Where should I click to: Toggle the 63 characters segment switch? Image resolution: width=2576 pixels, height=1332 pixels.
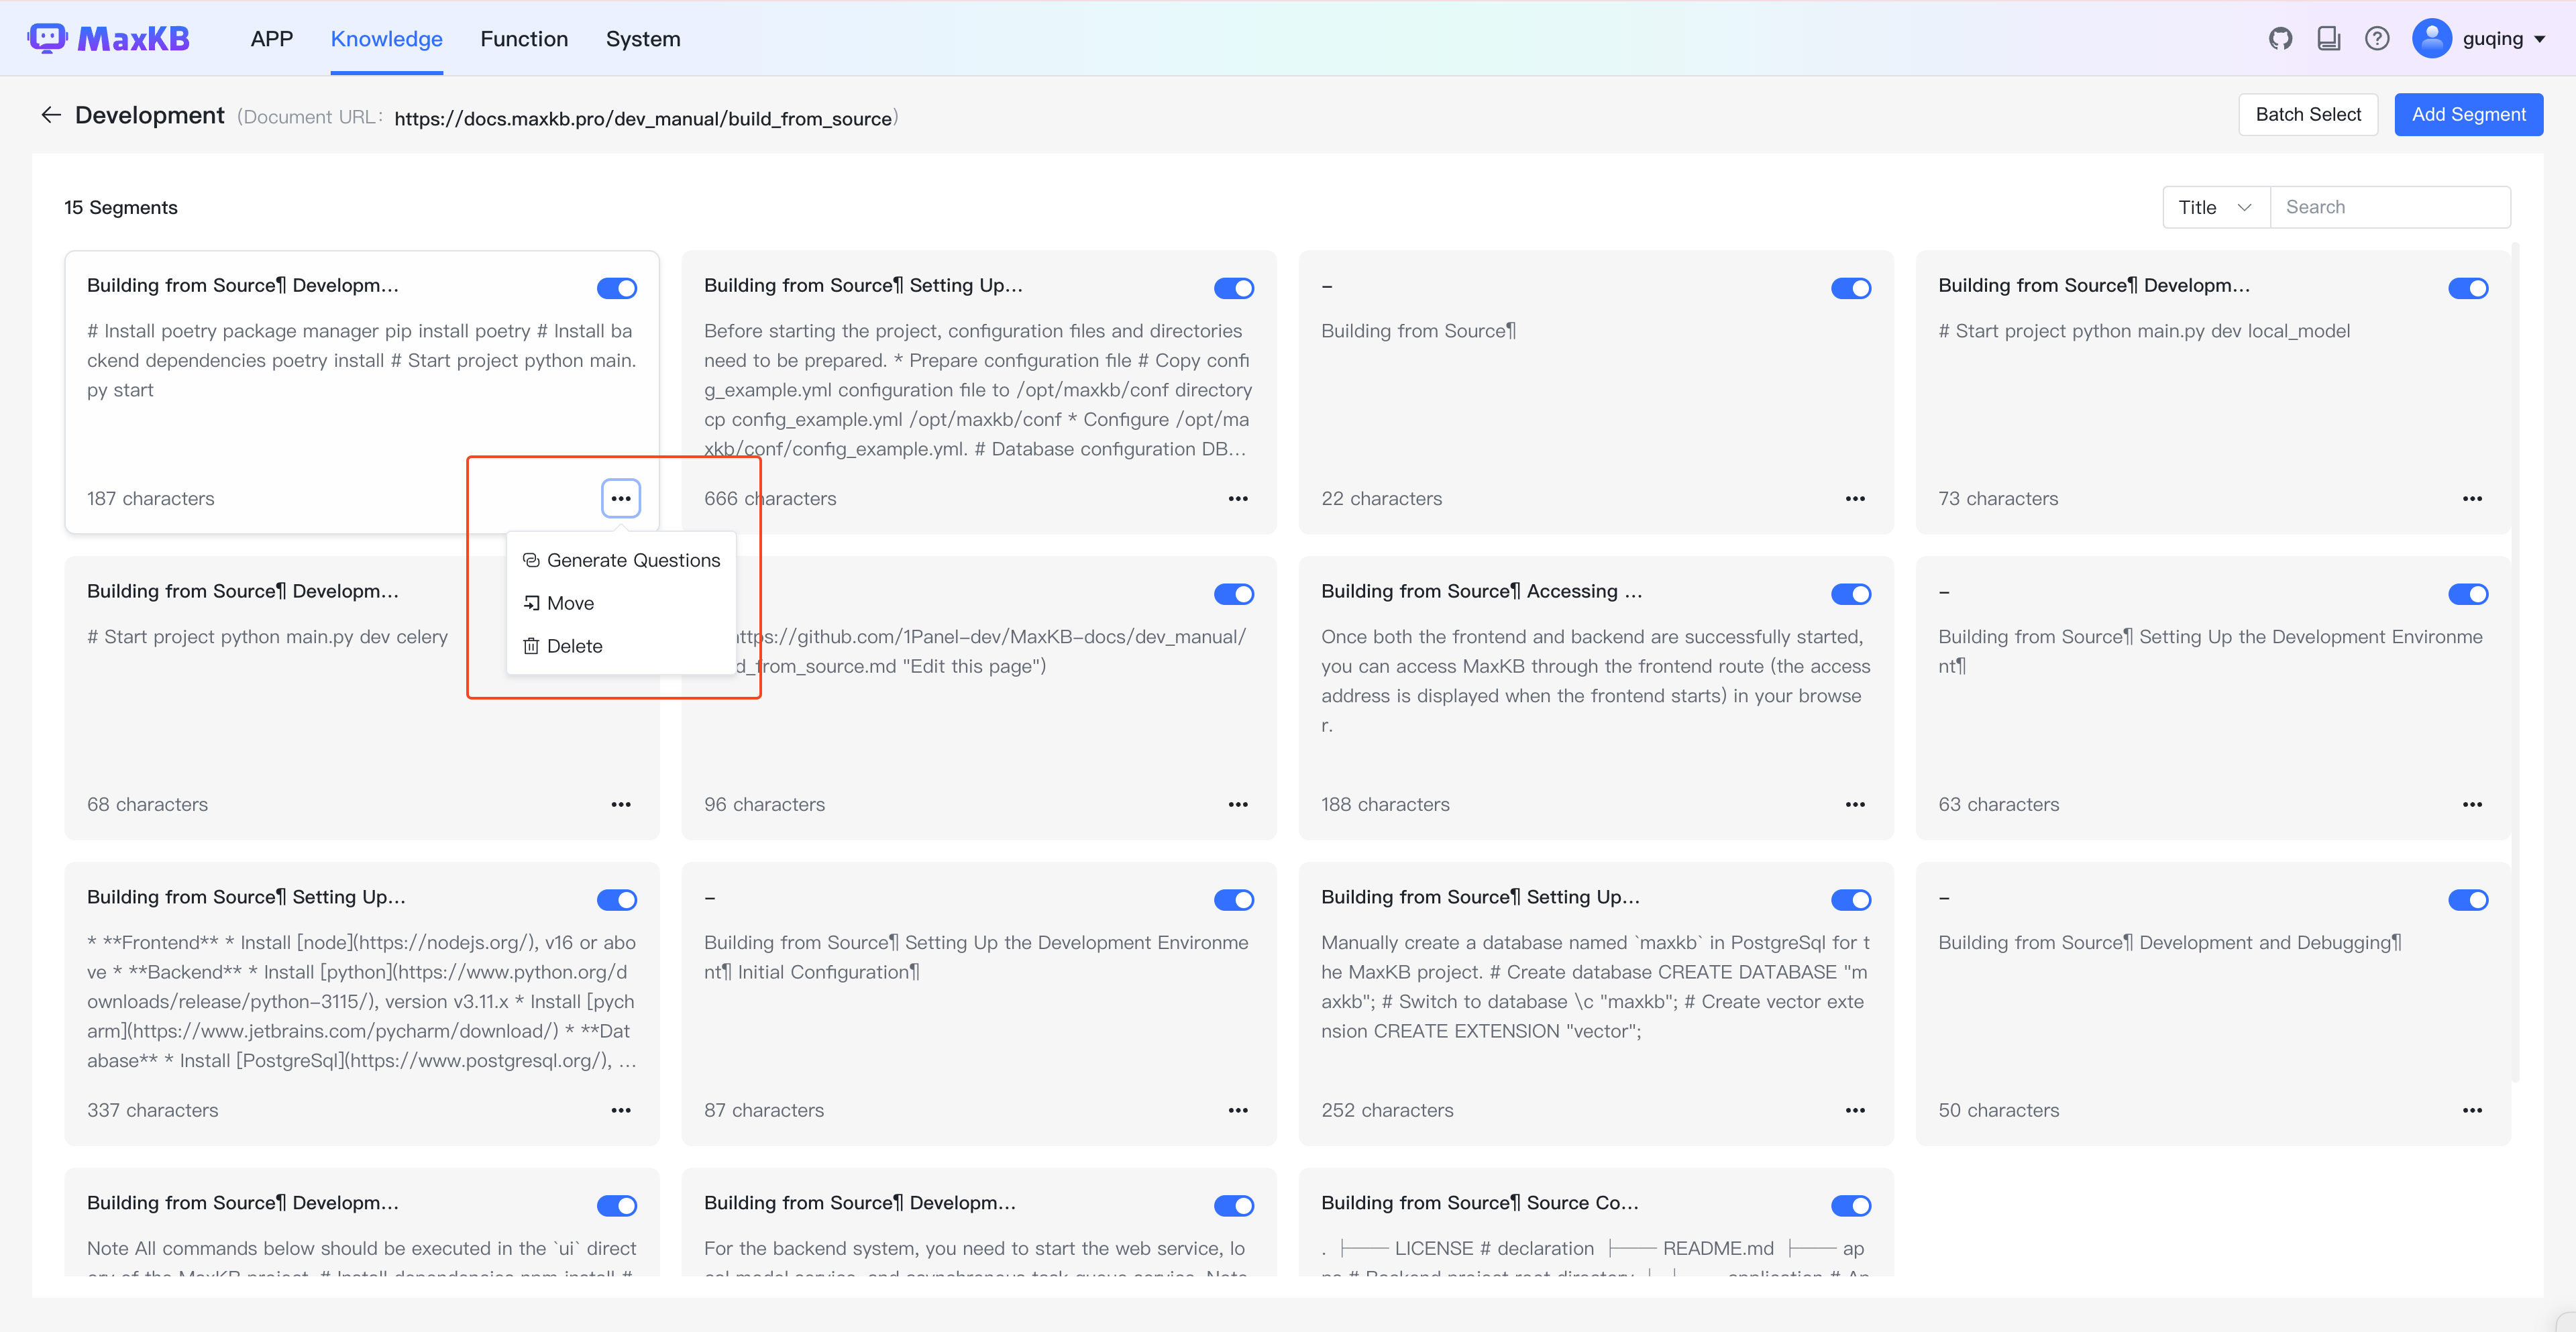(x=2468, y=594)
